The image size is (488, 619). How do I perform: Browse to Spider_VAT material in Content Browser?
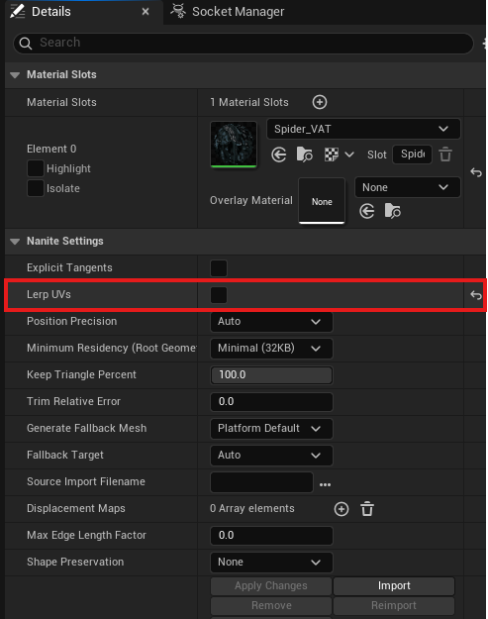pyautogui.click(x=304, y=155)
